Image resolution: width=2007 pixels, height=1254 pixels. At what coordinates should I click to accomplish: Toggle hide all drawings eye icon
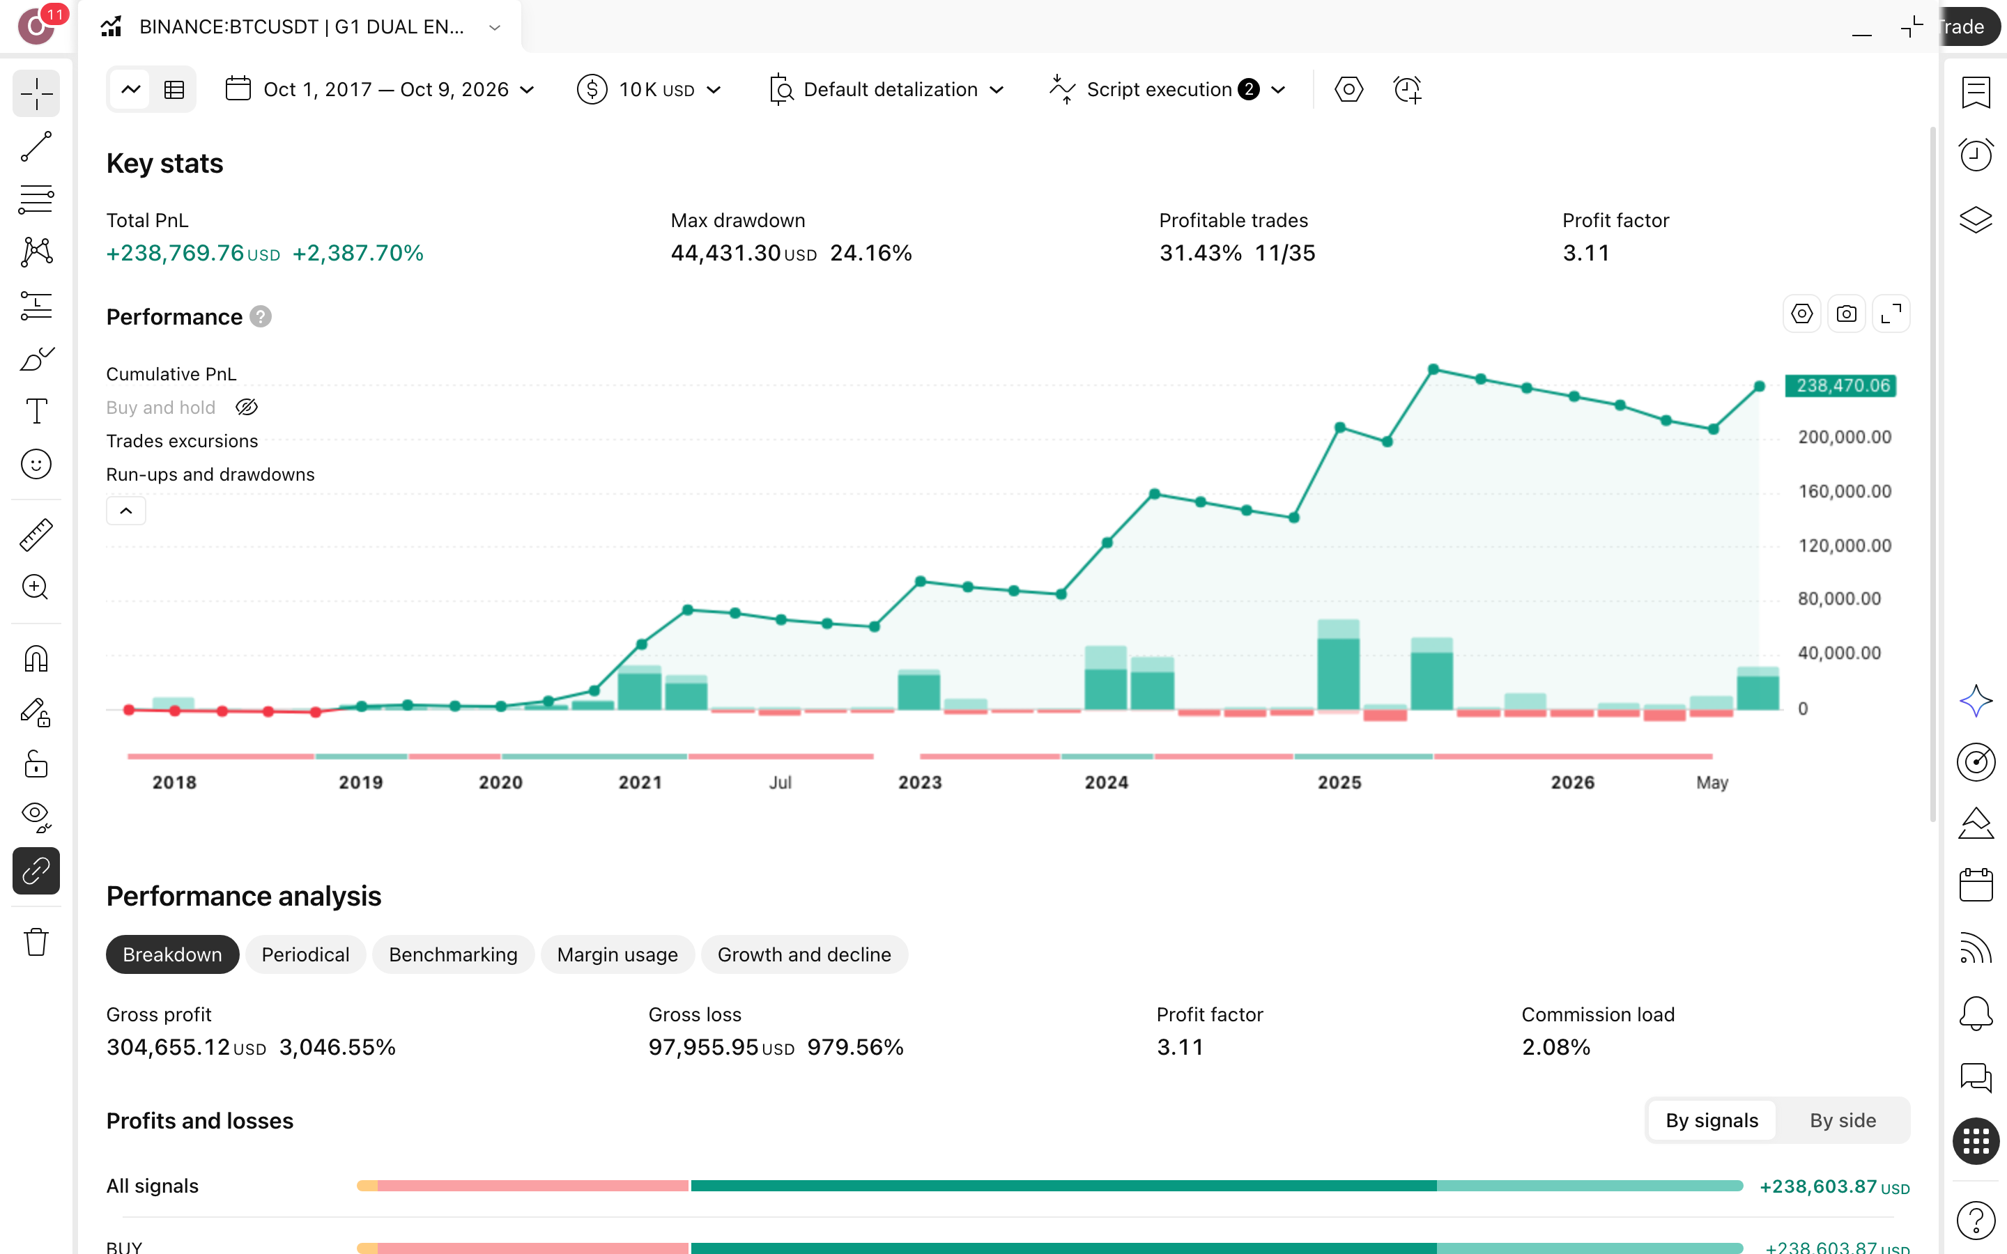pyautogui.click(x=36, y=818)
